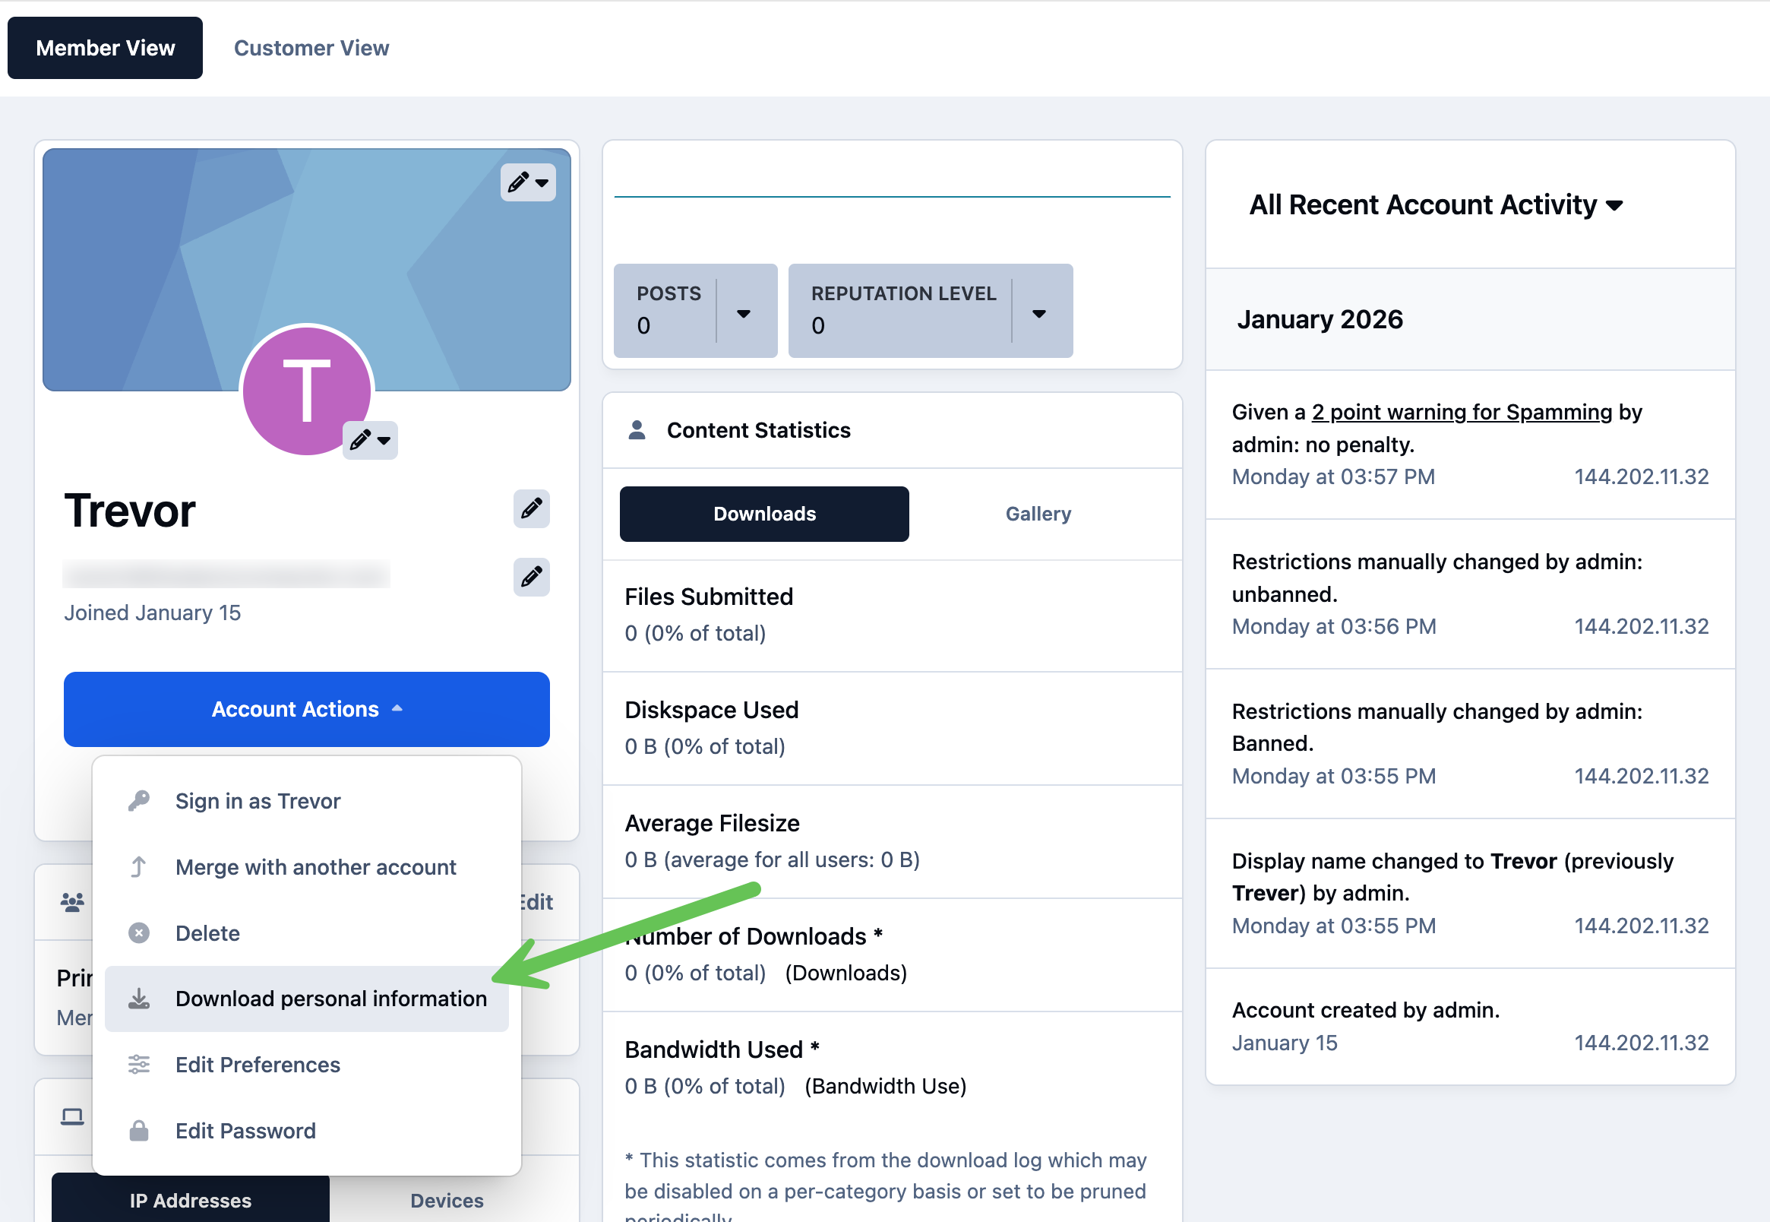
Task: Select the Gallery statistics tab
Action: (1038, 514)
